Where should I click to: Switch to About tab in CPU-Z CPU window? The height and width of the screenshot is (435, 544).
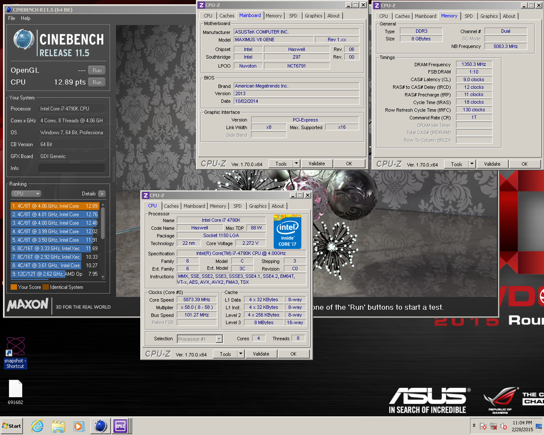click(278, 206)
